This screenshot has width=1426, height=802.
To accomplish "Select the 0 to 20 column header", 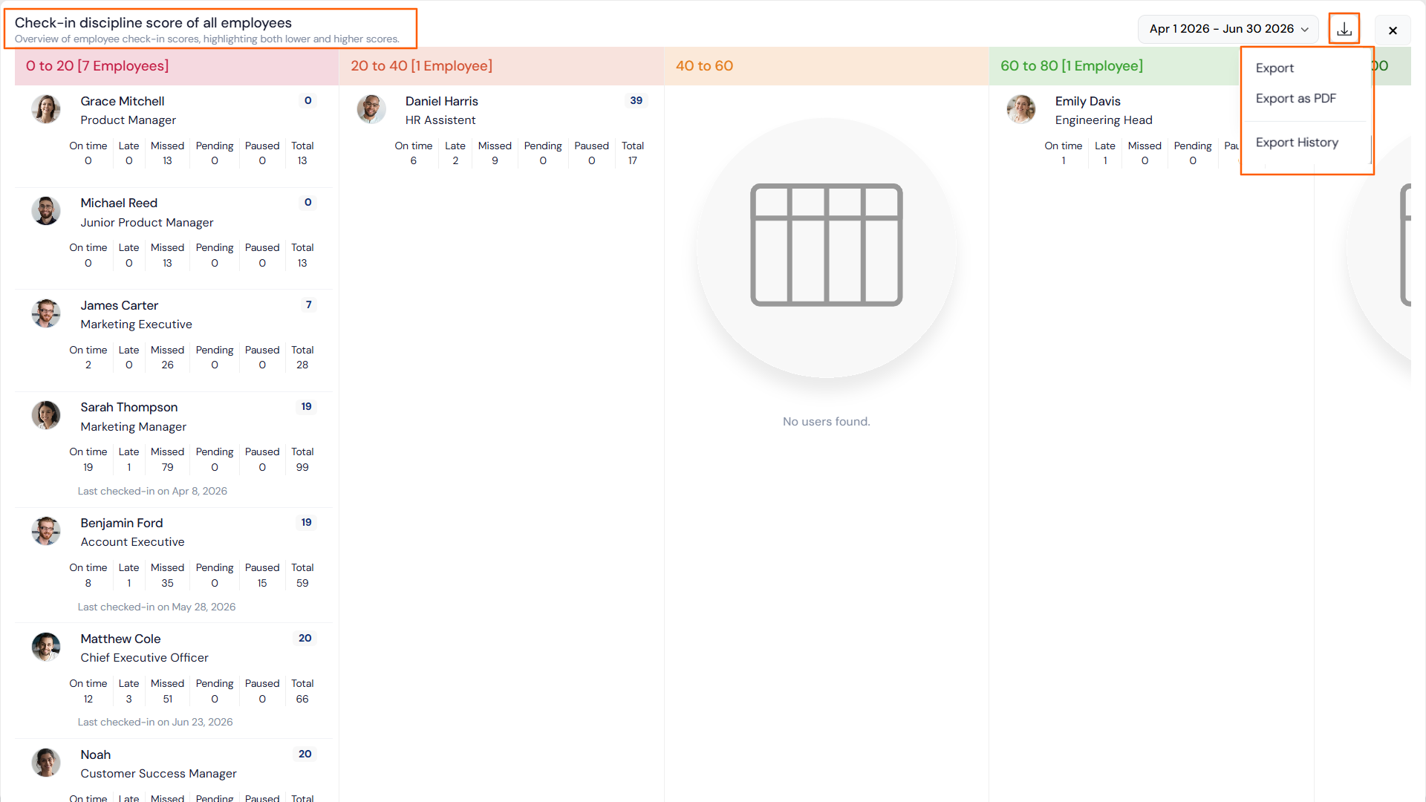I will click(97, 66).
